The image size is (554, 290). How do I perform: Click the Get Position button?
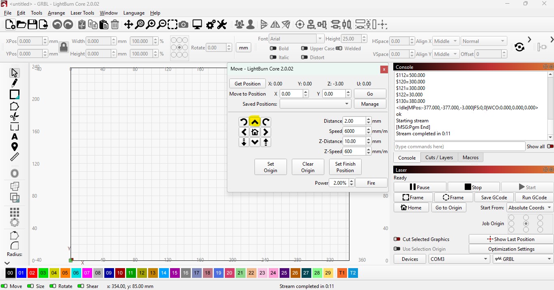pyautogui.click(x=247, y=84)
